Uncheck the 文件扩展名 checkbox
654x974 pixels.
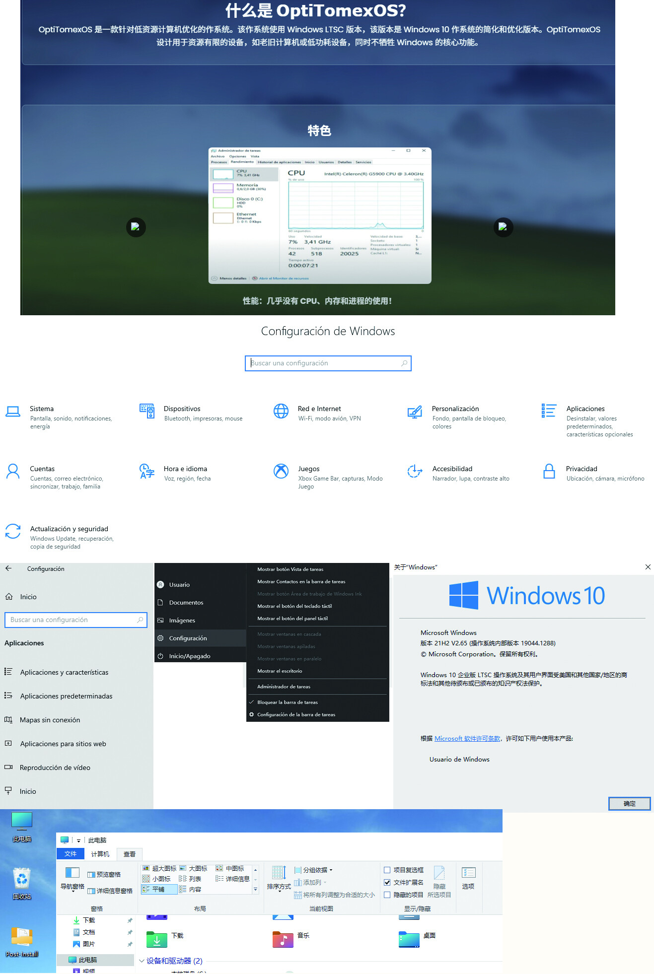(x=387, y=882)
